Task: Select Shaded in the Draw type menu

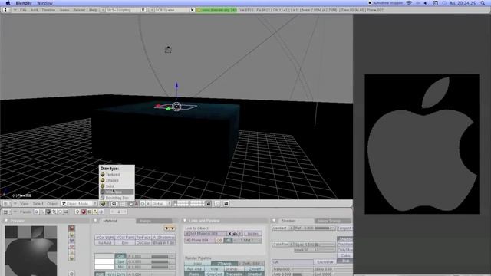Action: (x=117, y=180)
